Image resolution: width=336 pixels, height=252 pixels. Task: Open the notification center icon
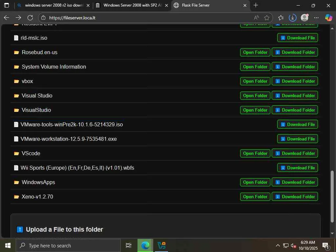(x=325, y=246)
